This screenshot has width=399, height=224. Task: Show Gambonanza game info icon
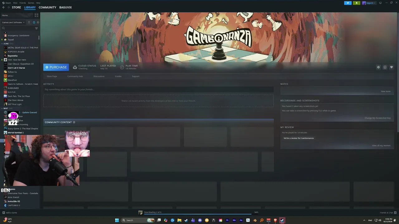[x=385, y=67]
